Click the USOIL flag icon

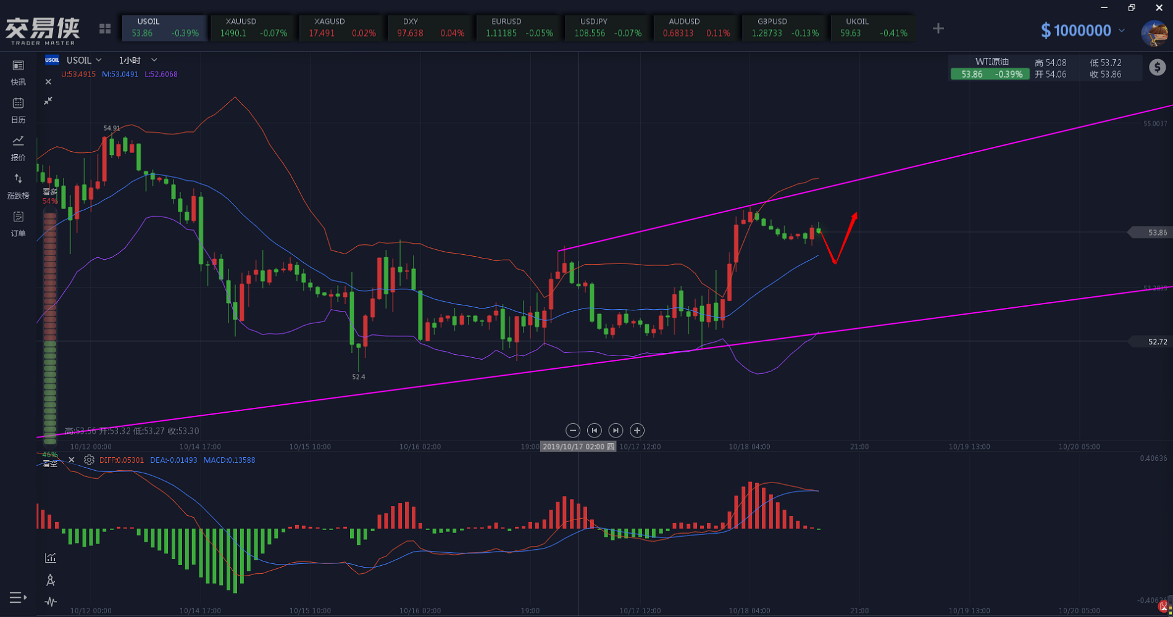(52, 60)
